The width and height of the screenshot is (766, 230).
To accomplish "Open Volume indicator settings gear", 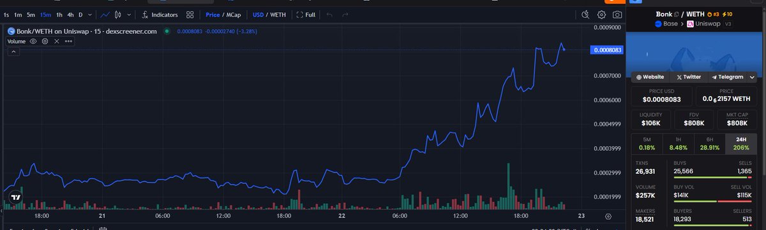I will click(x=45, y=41).
